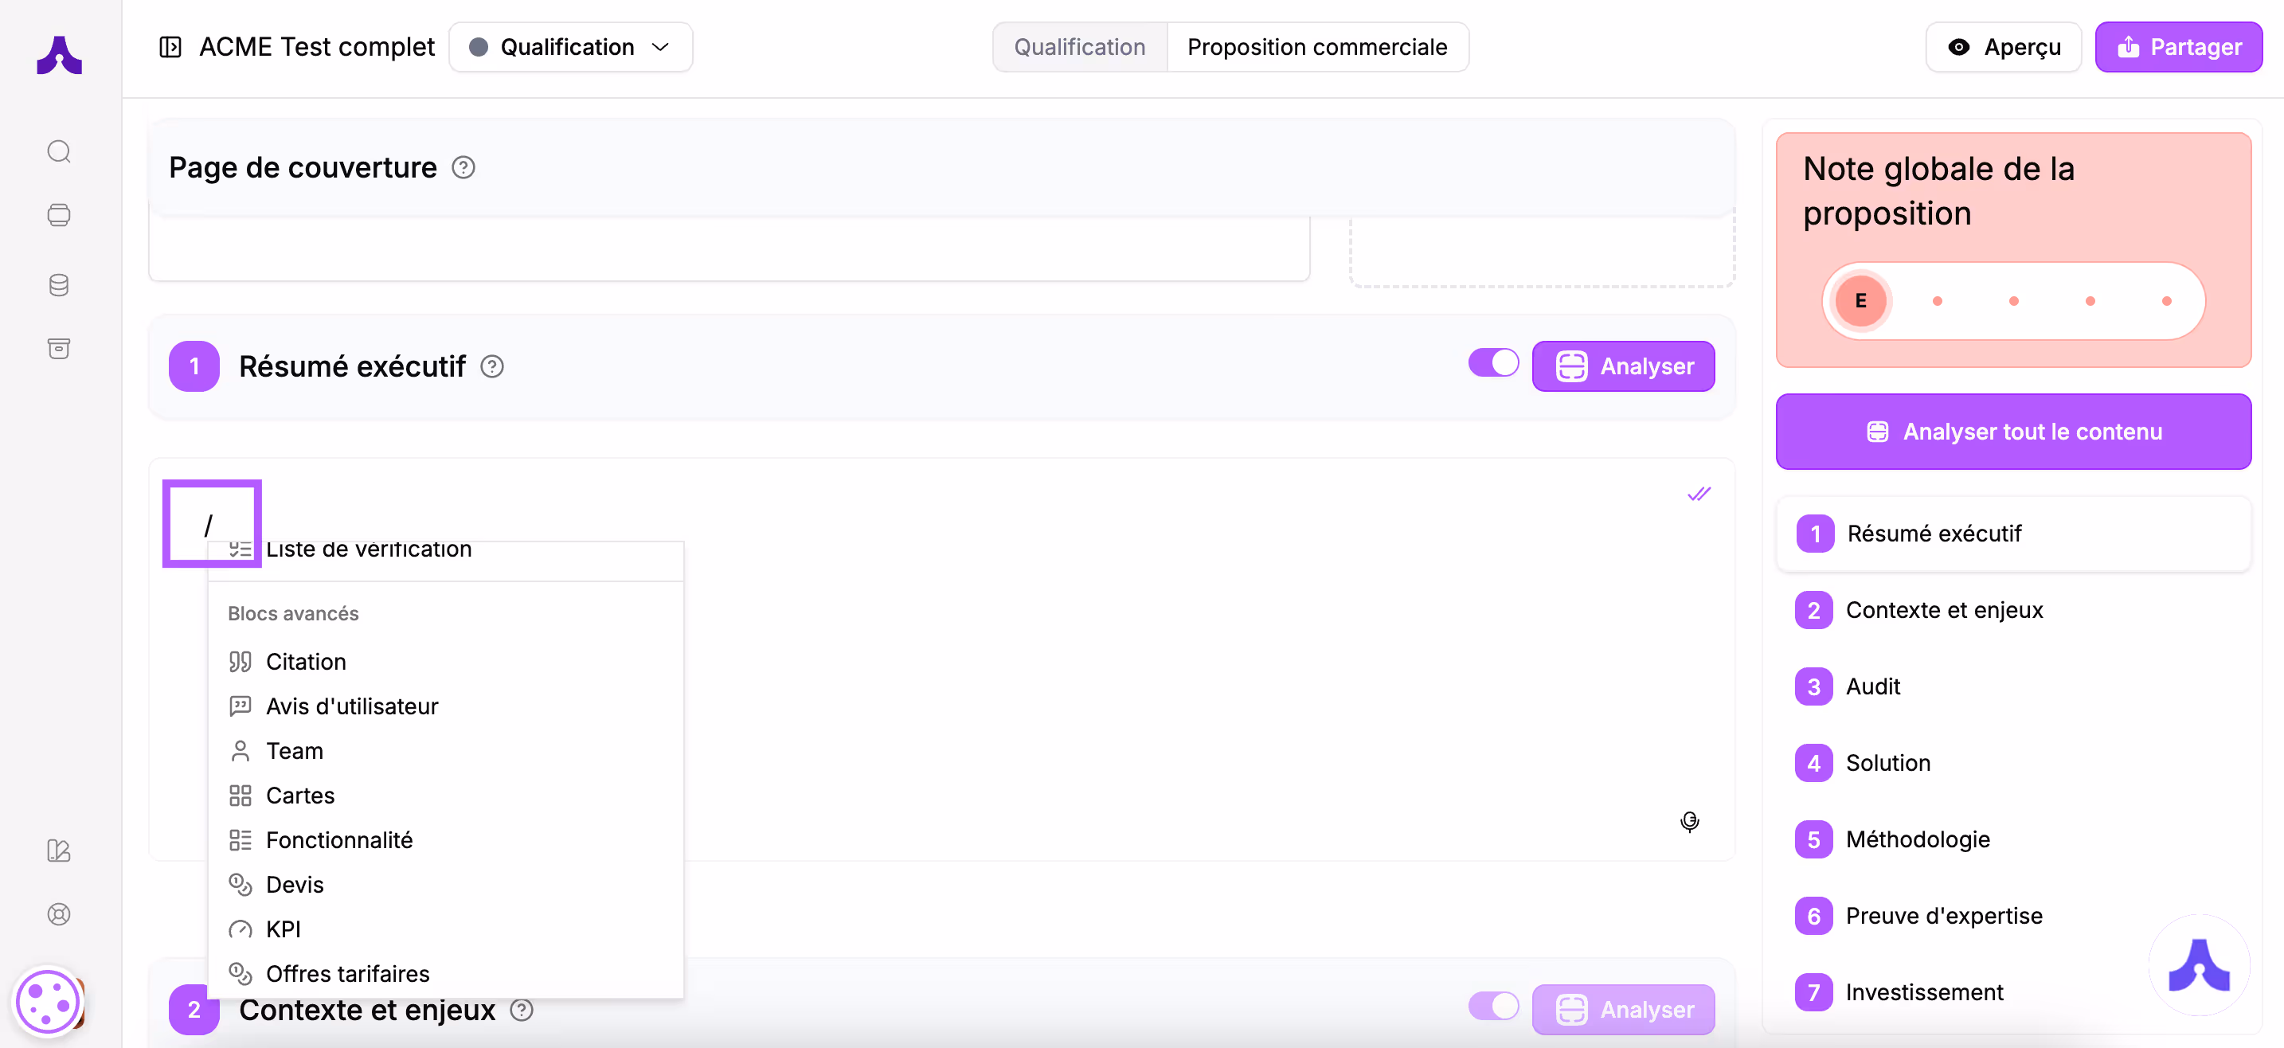Image resolution: width=2284 pixels, height=1048 pixels.
Task: Open the database icon in sidebar
Action: click(58, 284)
